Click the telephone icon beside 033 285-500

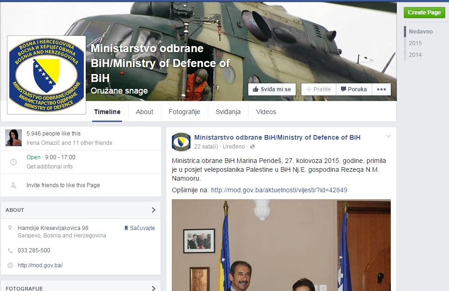pos(10,250)
